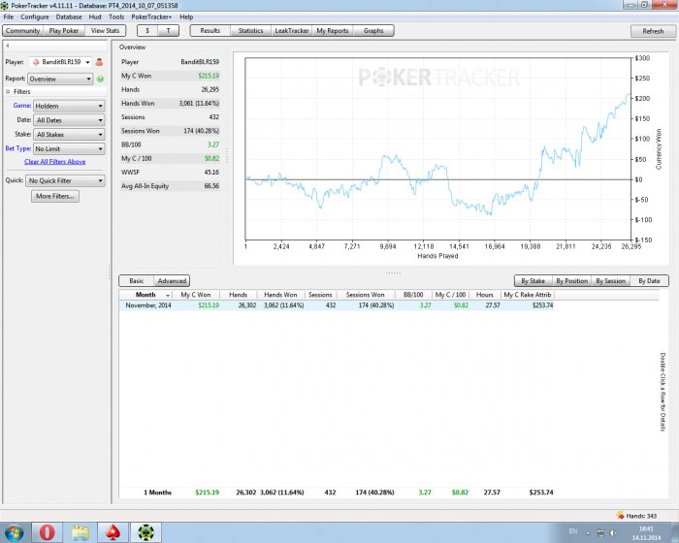Sort by My C Rake Attrib column
The height and width of the screenshot is (543, 679).
tap(528, 295)
